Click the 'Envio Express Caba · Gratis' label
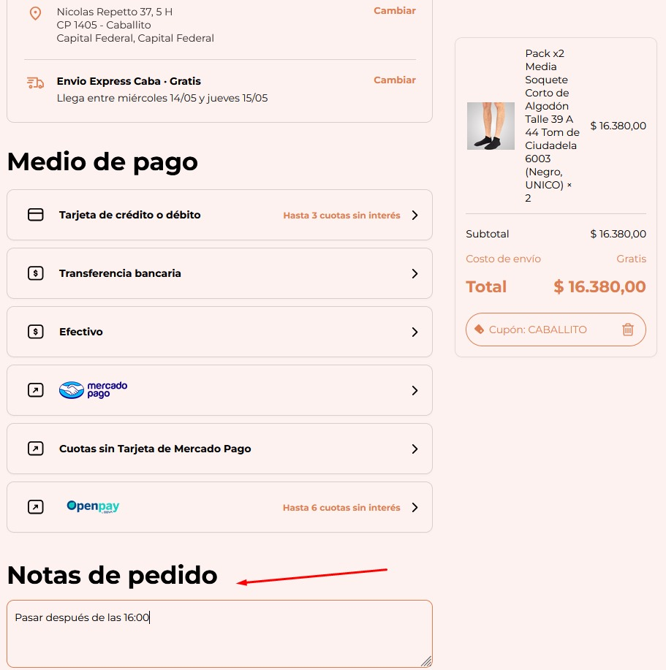Screen dimensions: 666x670 [129, 81]
